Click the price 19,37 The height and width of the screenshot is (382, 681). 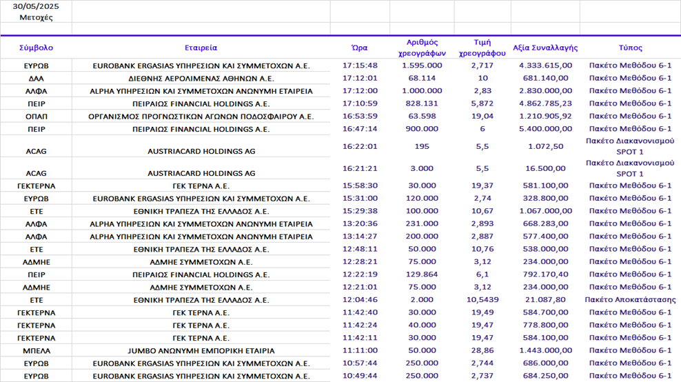[x=482, y=185]
